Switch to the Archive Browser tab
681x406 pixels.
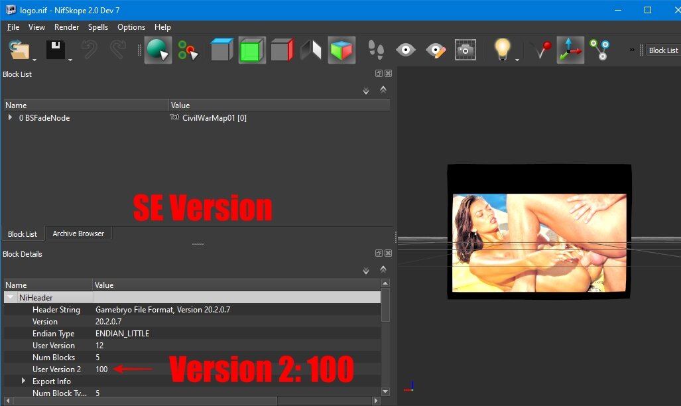click(x=78, y=234)
